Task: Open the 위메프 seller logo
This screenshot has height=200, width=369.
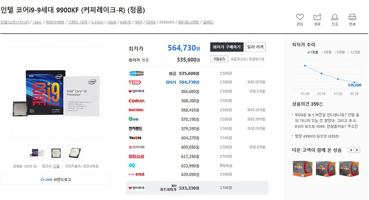Action: pyautogui.click(x=136, y=174)
